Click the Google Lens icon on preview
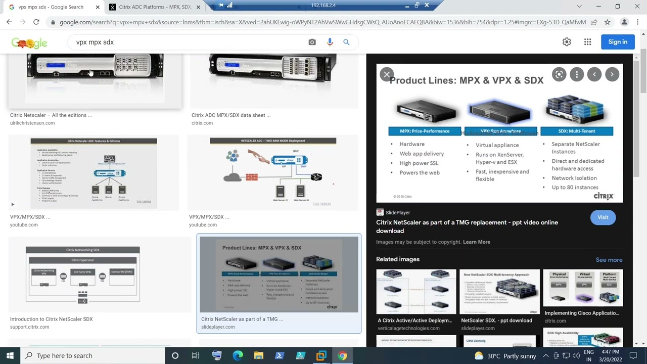The width and height of the screenshot is (647, 364). click(559, 74)
